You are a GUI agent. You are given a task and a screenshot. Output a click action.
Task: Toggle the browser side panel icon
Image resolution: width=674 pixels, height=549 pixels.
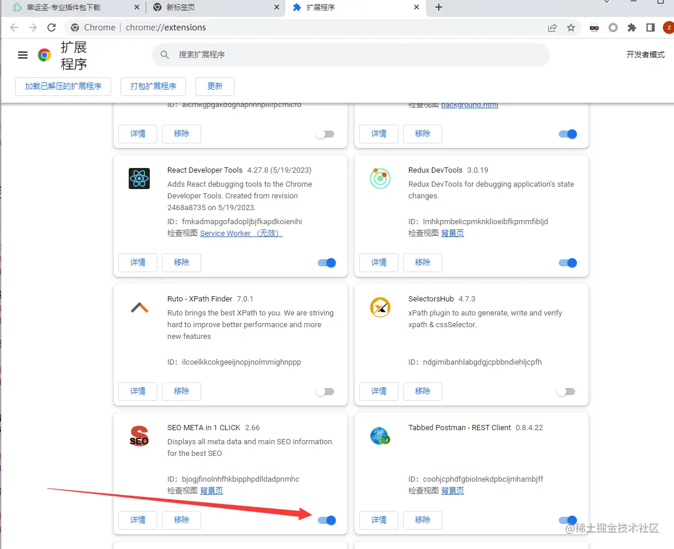tap(651, 28)
